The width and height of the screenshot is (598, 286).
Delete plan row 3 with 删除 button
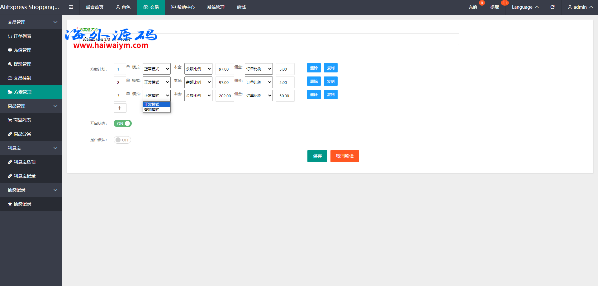(314, 95)
